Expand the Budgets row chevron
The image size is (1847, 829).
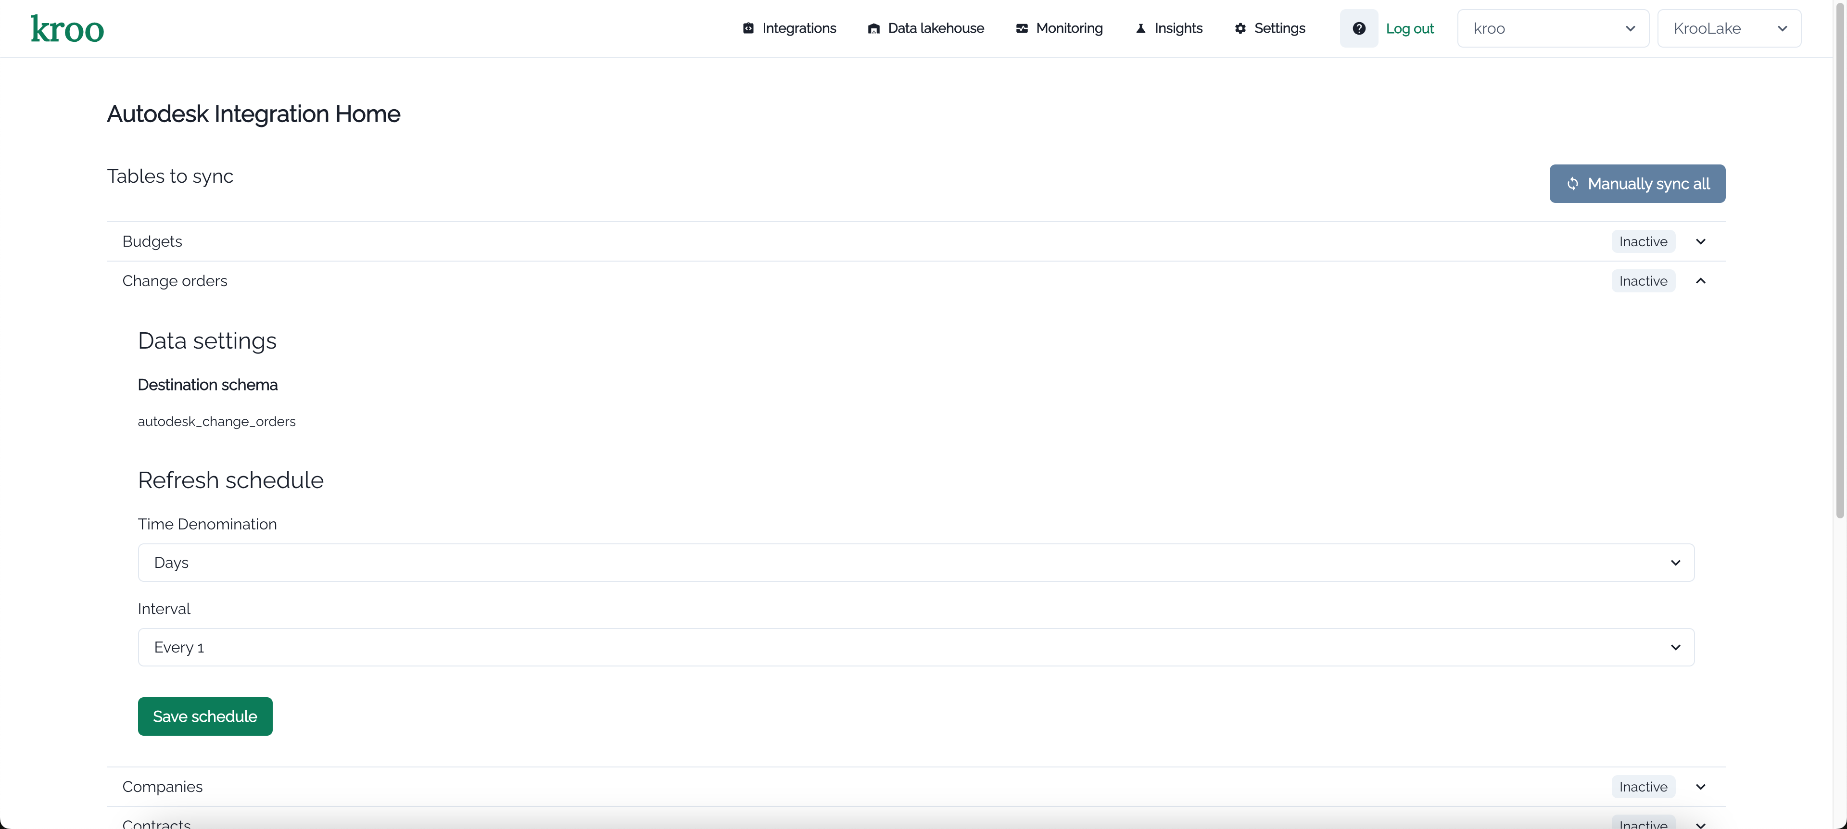click(1700, 241)
